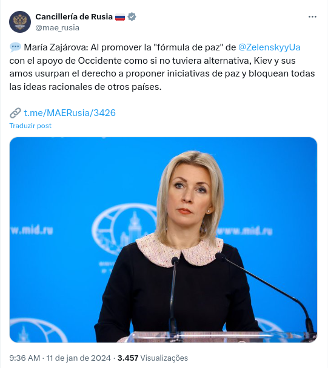328x368 pixels.
Task: Click the speech bubble emoji in the post
Action: point(16,47)
